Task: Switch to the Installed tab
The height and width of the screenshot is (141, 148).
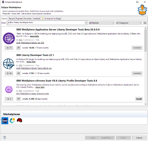Action: click(36, 19)
